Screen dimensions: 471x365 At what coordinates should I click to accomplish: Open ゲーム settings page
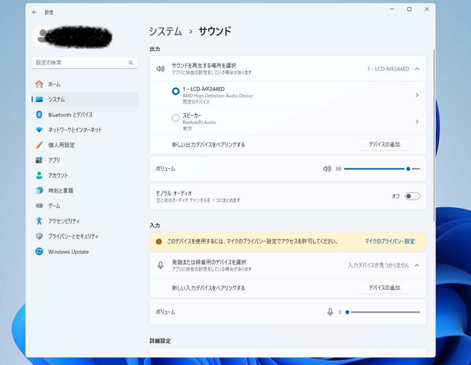(x=85, y=206)
